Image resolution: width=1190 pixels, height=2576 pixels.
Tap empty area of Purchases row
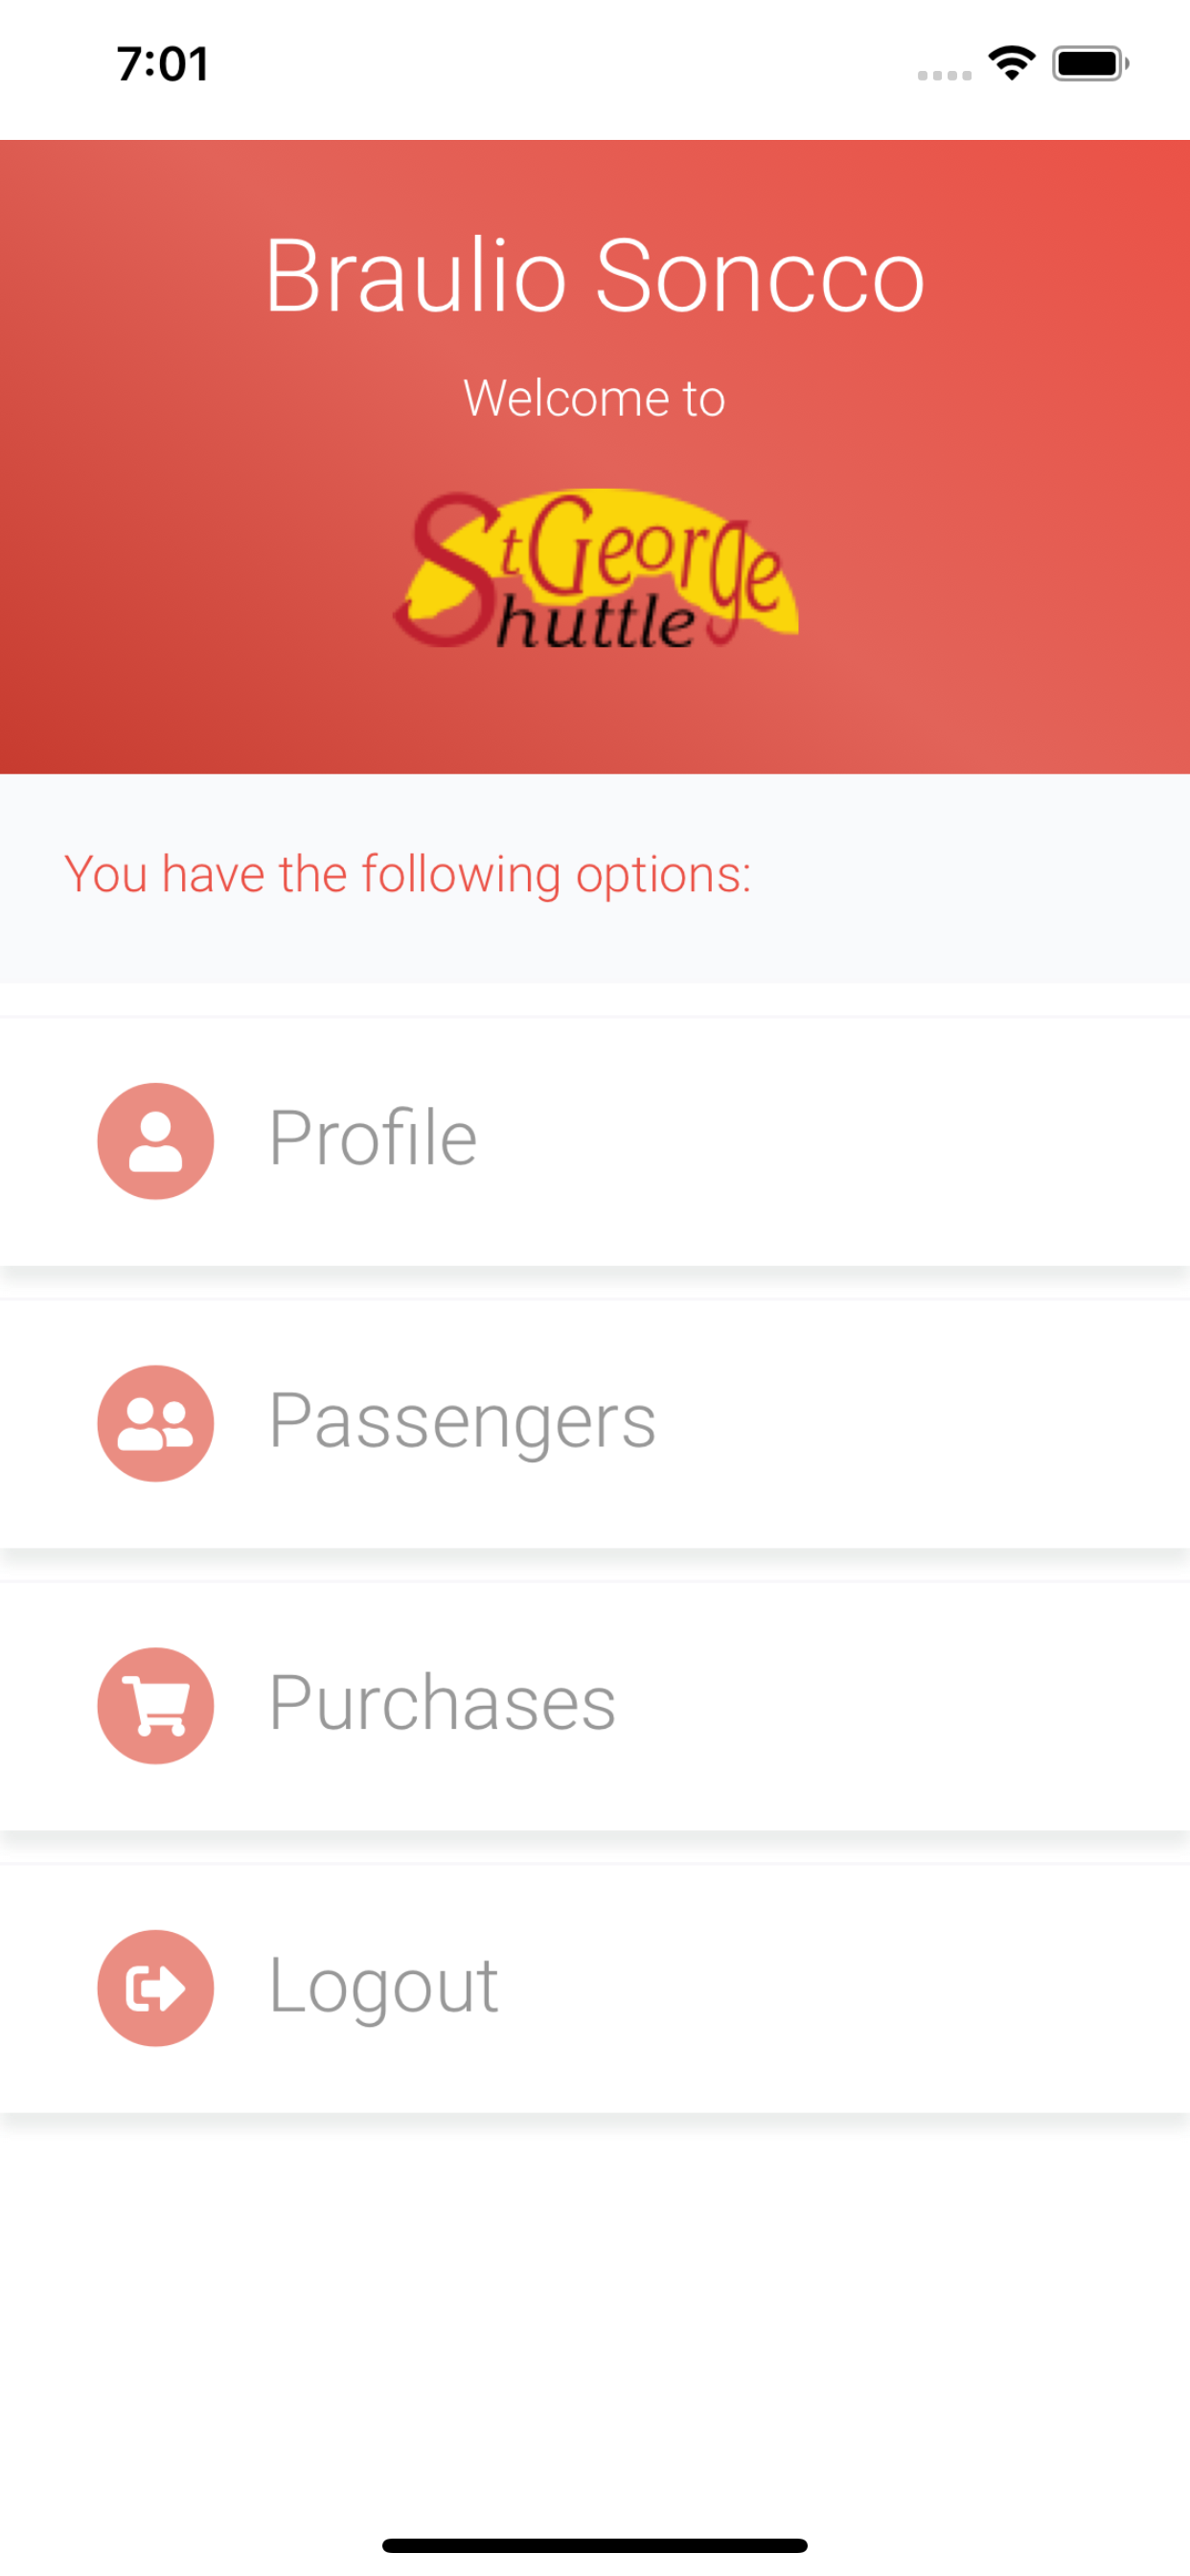900,1705
